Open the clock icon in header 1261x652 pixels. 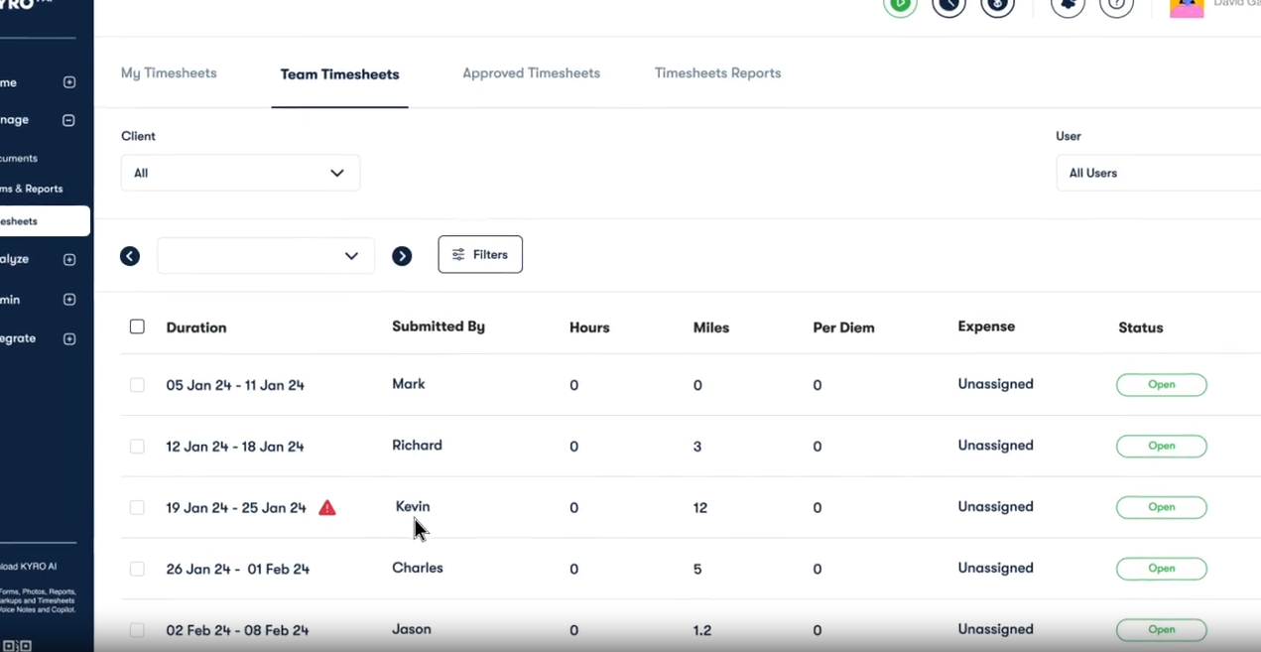tap(948, 5)
